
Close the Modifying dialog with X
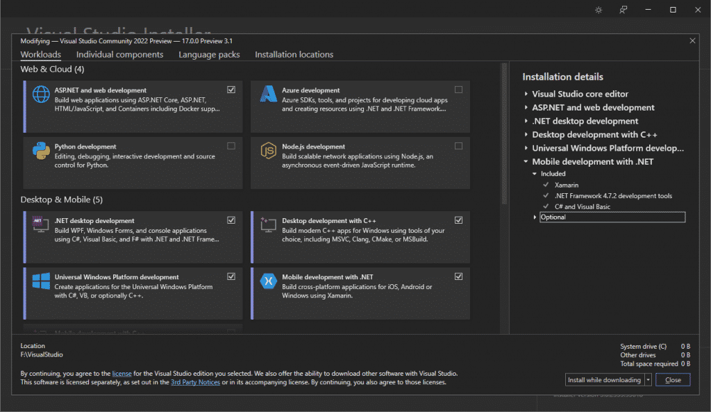coord(692,41)
